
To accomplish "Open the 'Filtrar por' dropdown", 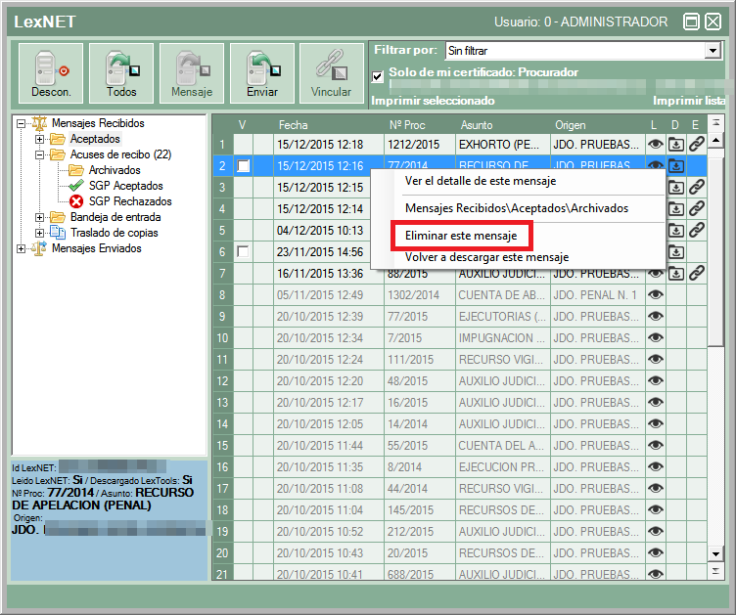I will tap(712, 50).
